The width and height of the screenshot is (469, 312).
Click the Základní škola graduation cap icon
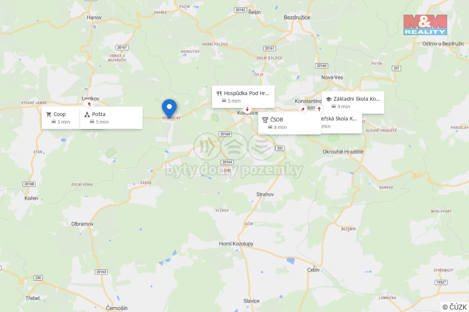329,99
